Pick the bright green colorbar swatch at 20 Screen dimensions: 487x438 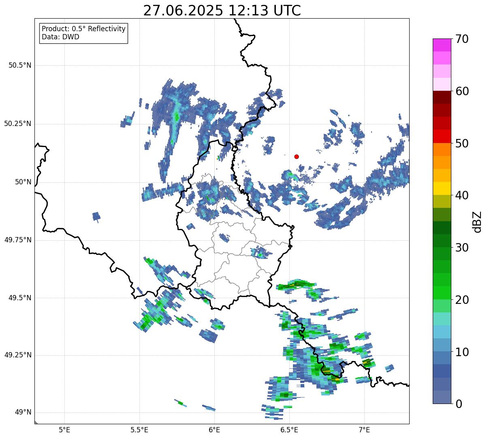tap(442, 293)
